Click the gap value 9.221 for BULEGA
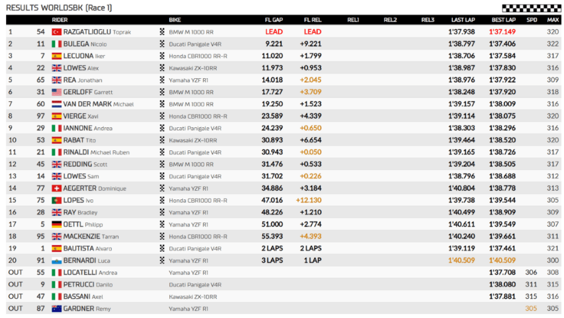The height and width of the screenshot is (318, 564). (x=274, y=44)
